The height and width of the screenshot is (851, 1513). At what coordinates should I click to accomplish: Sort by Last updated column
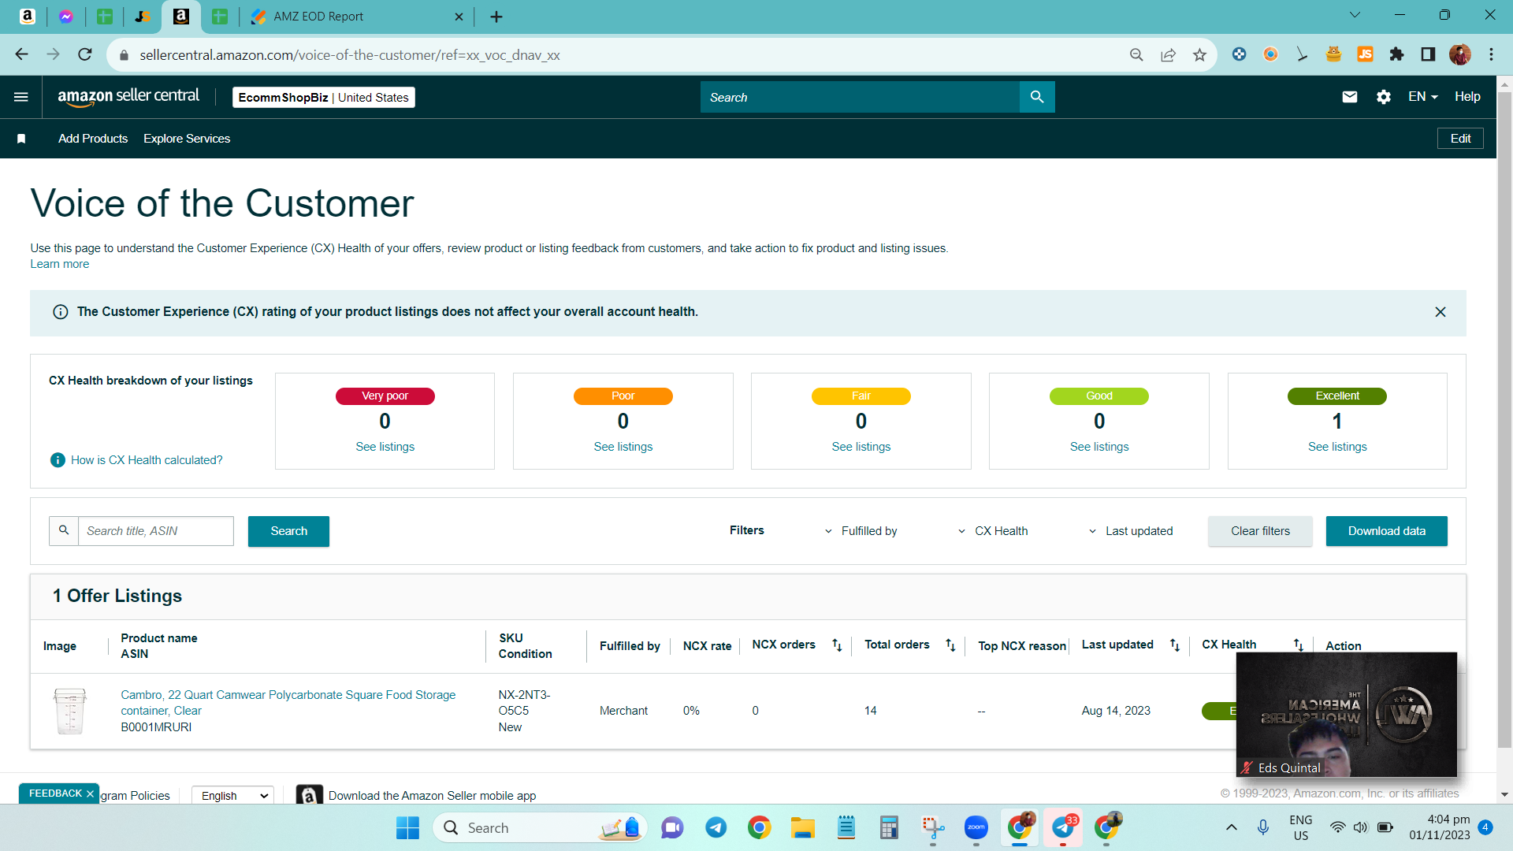coord(1174,645)
